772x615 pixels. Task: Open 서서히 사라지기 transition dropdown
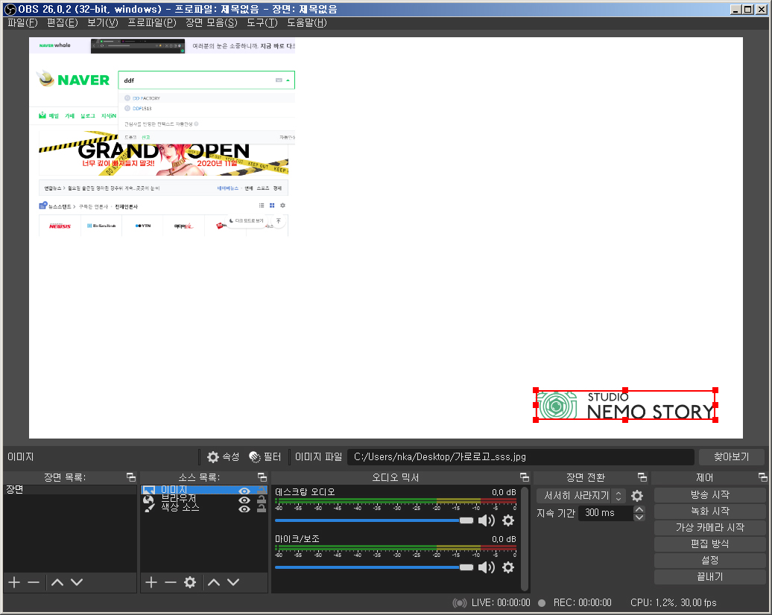[581, 496]
